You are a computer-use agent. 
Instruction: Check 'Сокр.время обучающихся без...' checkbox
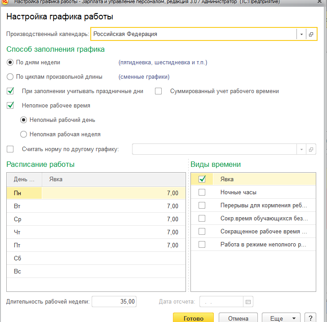tap(202, 218)
